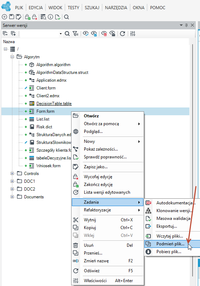Click the expand all tree icon in Serwer wersji
This screenshot has width=200, height=286.
click(x=13, y=33)
